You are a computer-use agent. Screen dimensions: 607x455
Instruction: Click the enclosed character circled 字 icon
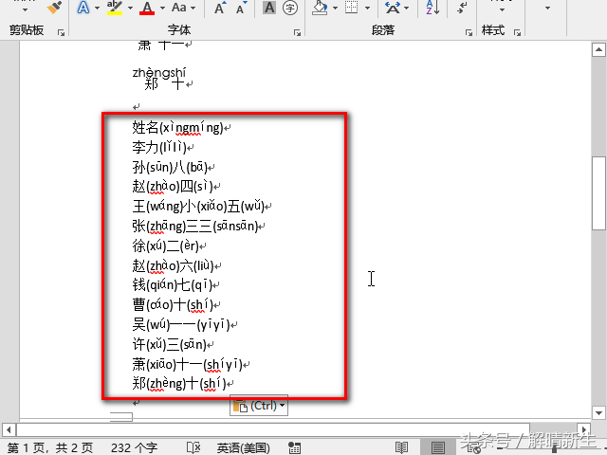point(290,8)
